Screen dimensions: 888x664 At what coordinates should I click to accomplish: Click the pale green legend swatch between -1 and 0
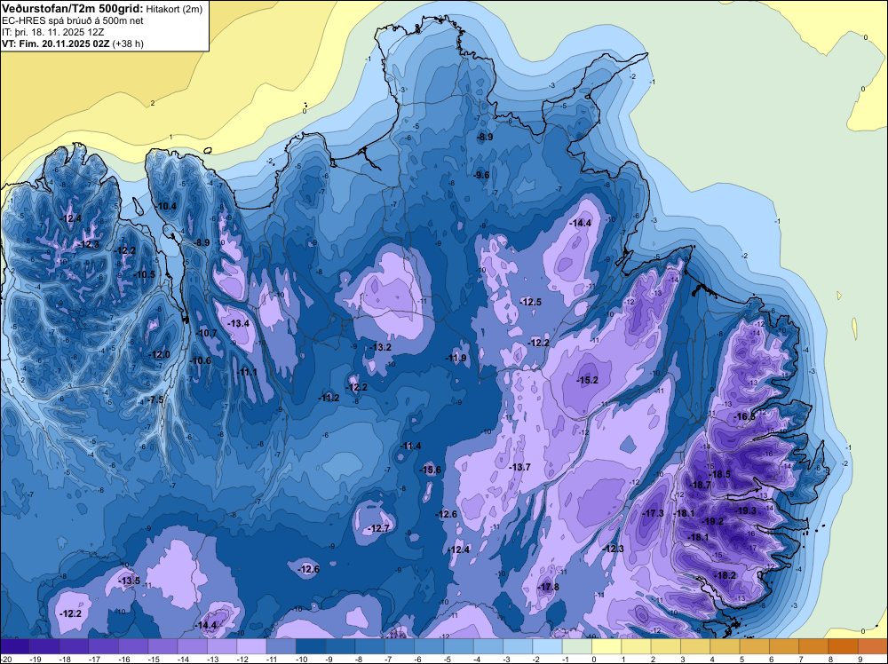tap(577, 646)
